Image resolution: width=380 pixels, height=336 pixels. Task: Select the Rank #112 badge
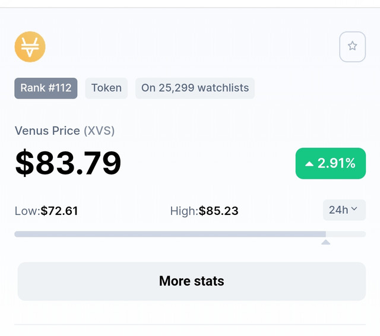click(46, 88)
